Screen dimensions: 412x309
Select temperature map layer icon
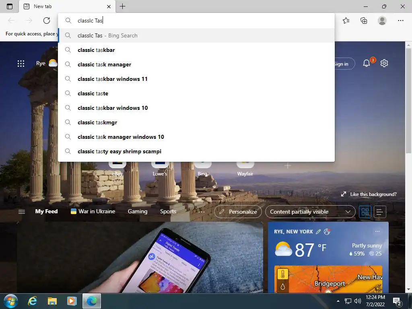click(283, 274)
